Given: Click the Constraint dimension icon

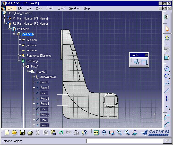Looking at the screenshot, I should click(x=167, y=57).
